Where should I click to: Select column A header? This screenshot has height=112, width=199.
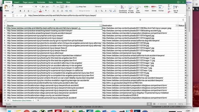54,20
